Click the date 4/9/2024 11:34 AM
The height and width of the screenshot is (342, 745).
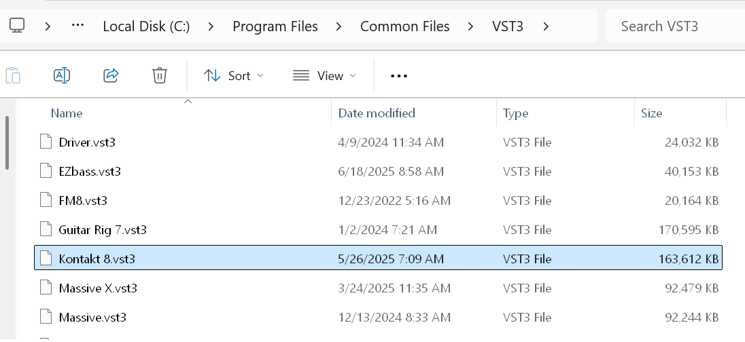pos(391,142)
